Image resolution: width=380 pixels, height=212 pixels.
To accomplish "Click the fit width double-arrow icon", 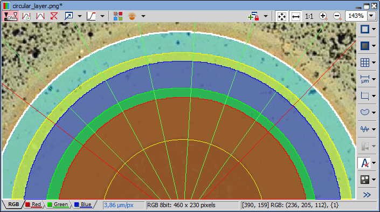I will (x=296, y=16).
